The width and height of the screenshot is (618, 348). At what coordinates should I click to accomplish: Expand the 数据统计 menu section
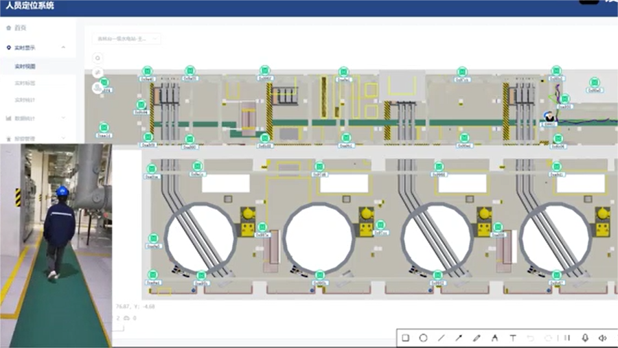63,118
